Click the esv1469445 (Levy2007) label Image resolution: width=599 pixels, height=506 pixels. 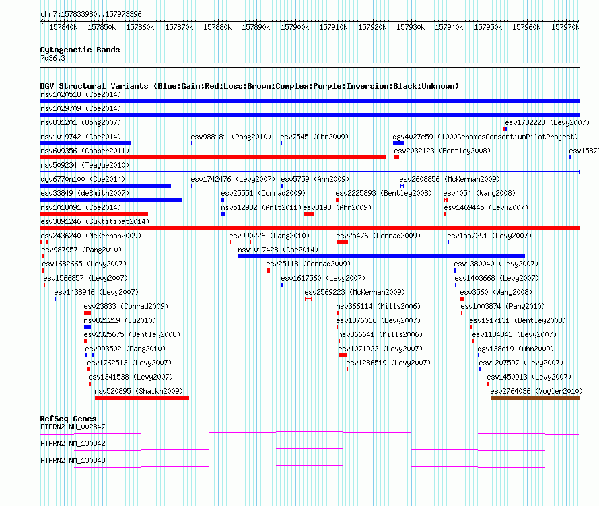(x=486, y=207)
